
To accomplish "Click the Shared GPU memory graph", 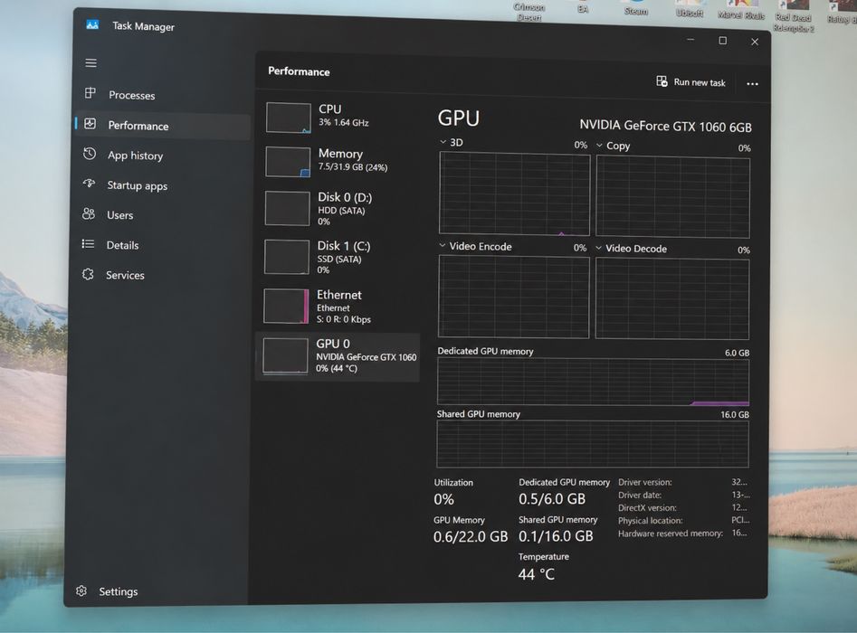I will [x=593, y=444].
